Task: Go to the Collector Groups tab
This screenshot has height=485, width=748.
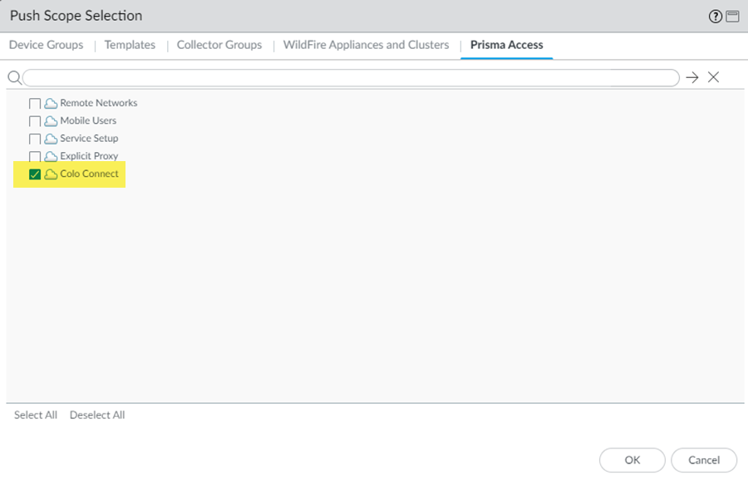Action: pyautogui.click(x=219, y=45)
